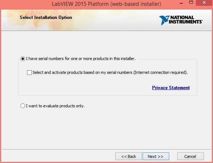Viewport: 213px width, 163px height.
Task: Maximize the installer window
Action: point(191,3)
